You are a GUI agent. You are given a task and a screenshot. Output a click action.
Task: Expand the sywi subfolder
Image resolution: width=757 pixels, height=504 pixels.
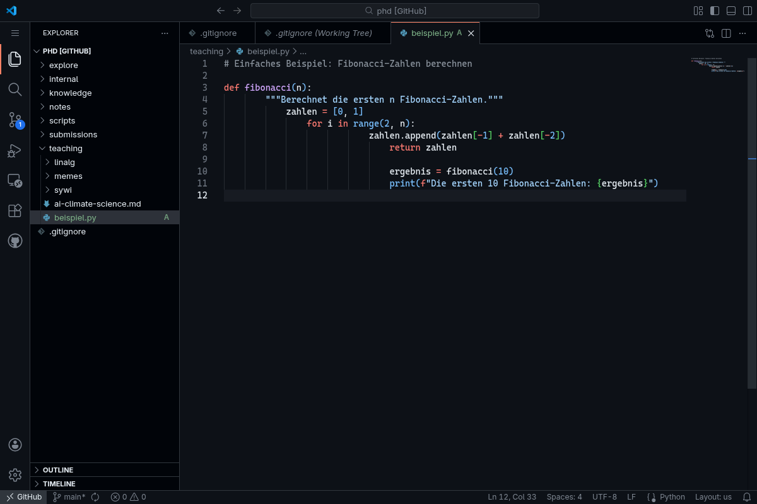click(105, 190)
